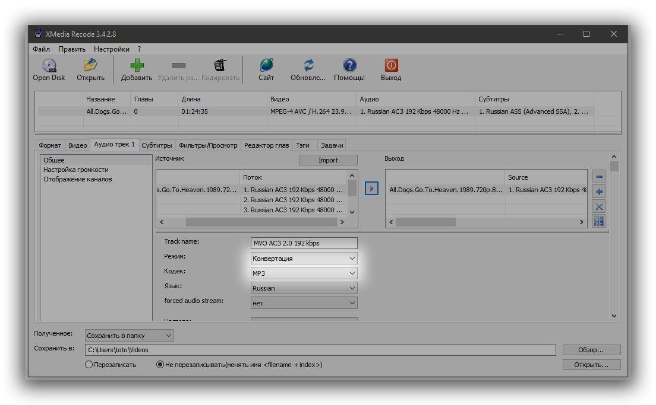Click the Открыть folder icon in toolbar
The height and width of the screenshot is (405, 656).
90,65
